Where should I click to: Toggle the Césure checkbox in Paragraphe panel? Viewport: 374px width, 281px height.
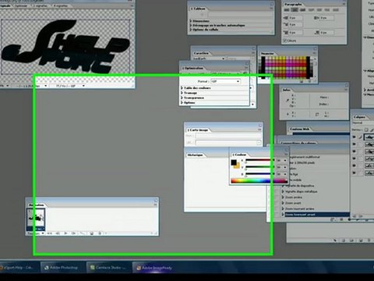pyautogui.click(x=285, y=41)
